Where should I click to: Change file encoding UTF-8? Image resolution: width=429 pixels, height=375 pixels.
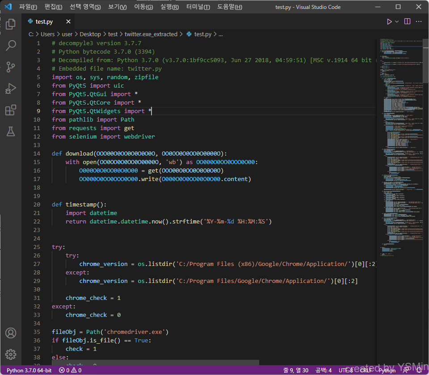tap(346, 371)
